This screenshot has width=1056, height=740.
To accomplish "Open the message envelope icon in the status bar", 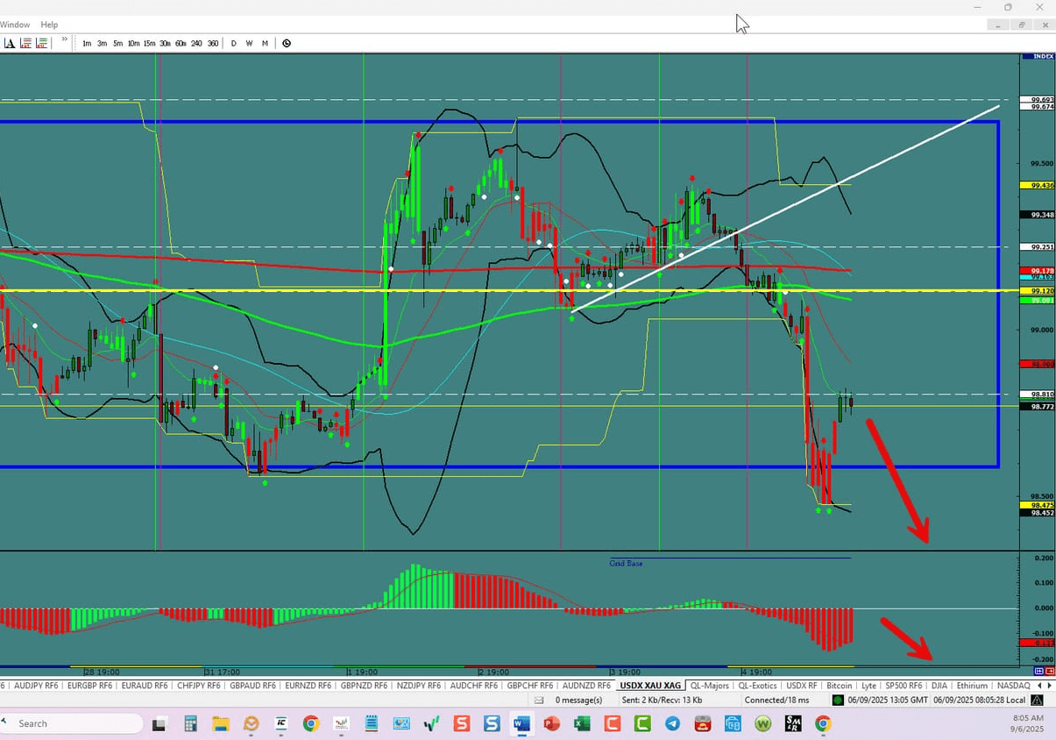I will 540,700.
